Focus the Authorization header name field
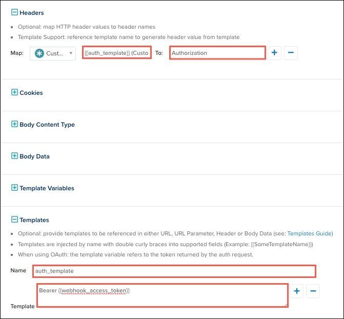 point(217,53)
